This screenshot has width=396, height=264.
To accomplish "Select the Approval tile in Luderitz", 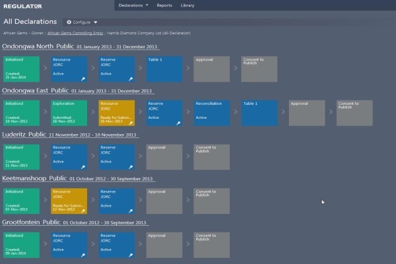I will tap(164, 157).
